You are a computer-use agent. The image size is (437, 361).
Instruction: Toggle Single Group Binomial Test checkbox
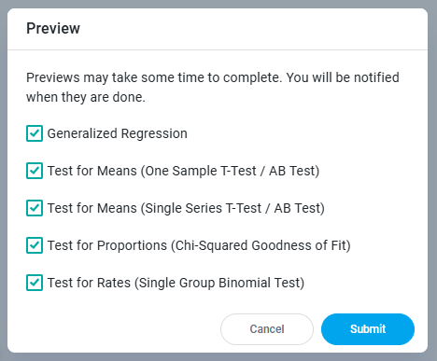pos(35,283)
